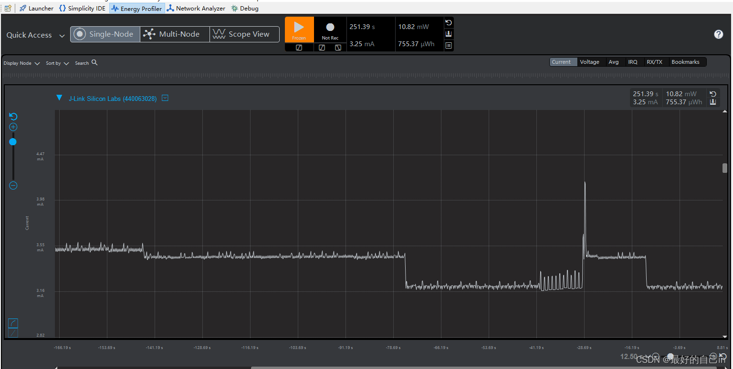This screenshot has width=733, height=369.
Task: Click the 3.16 mA axis label
Action: (x=40, y=293)
